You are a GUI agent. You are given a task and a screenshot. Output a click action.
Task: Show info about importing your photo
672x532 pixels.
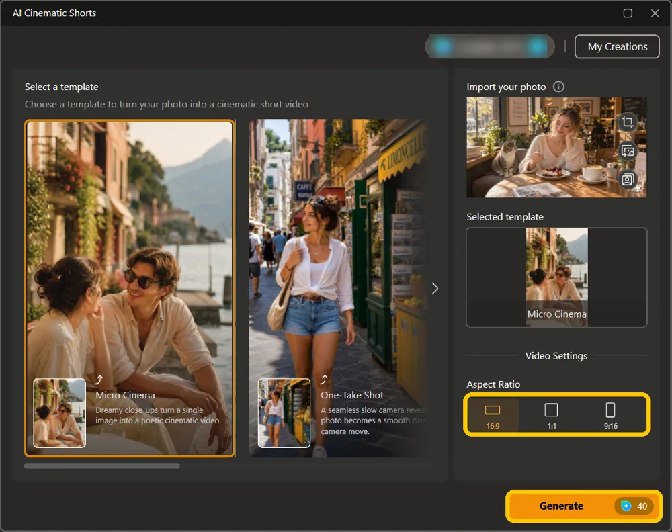(x=558, y=87)
